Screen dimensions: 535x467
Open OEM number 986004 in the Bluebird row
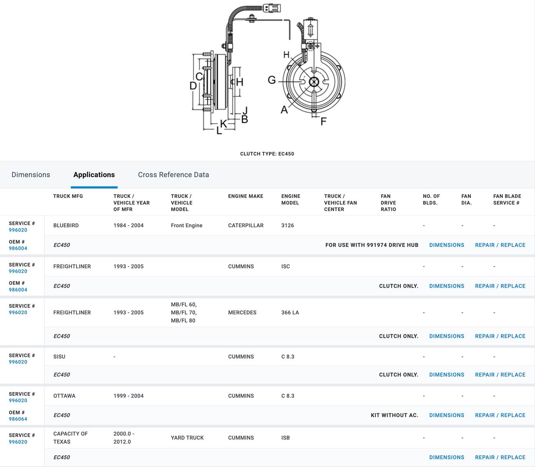point(18,248)
